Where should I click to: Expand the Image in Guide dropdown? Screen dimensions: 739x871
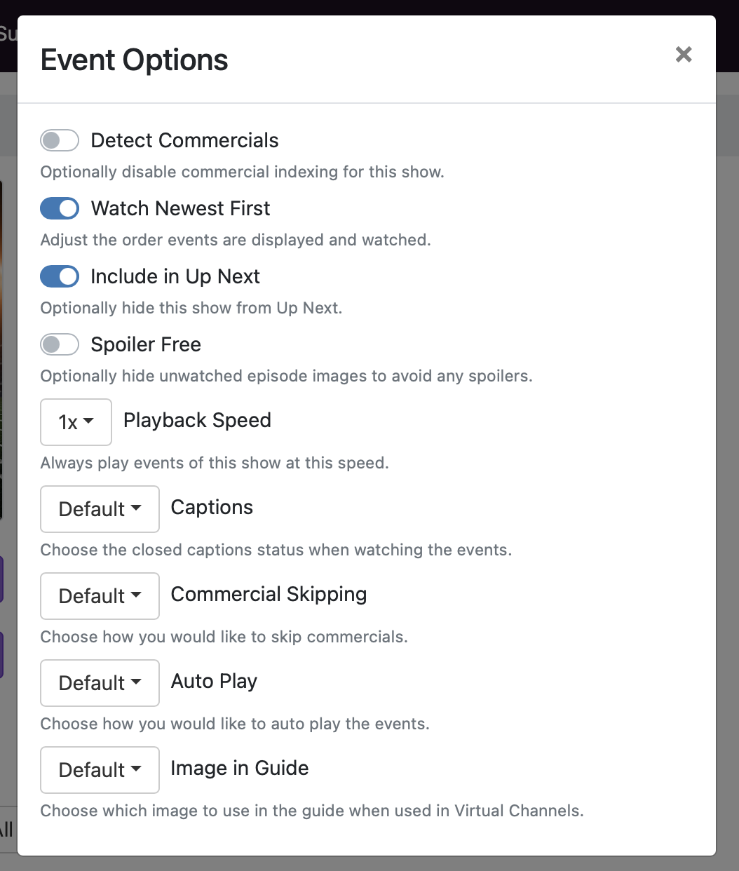100,770
